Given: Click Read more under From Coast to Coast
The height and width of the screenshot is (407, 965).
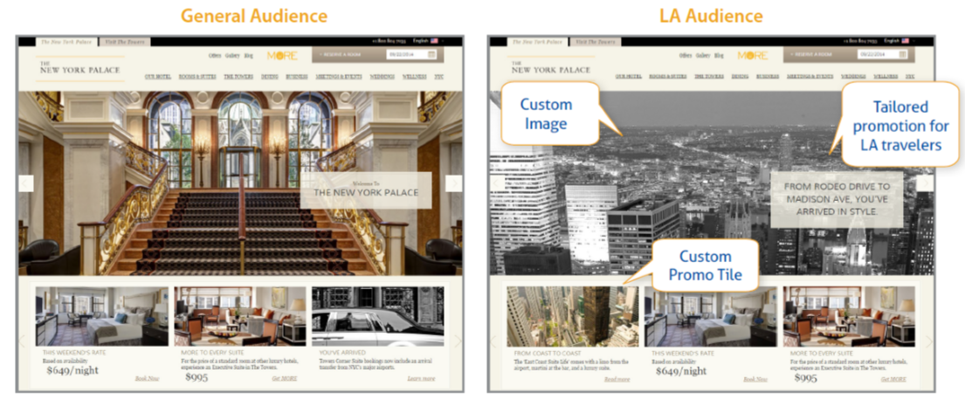Looking at the screenshot, I should [617, 379].
